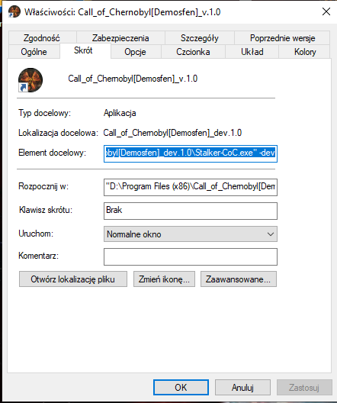Open the Zabezpieczenia tab

(120, 38)
